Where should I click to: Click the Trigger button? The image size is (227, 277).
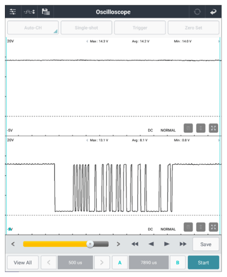coord(140,28)
